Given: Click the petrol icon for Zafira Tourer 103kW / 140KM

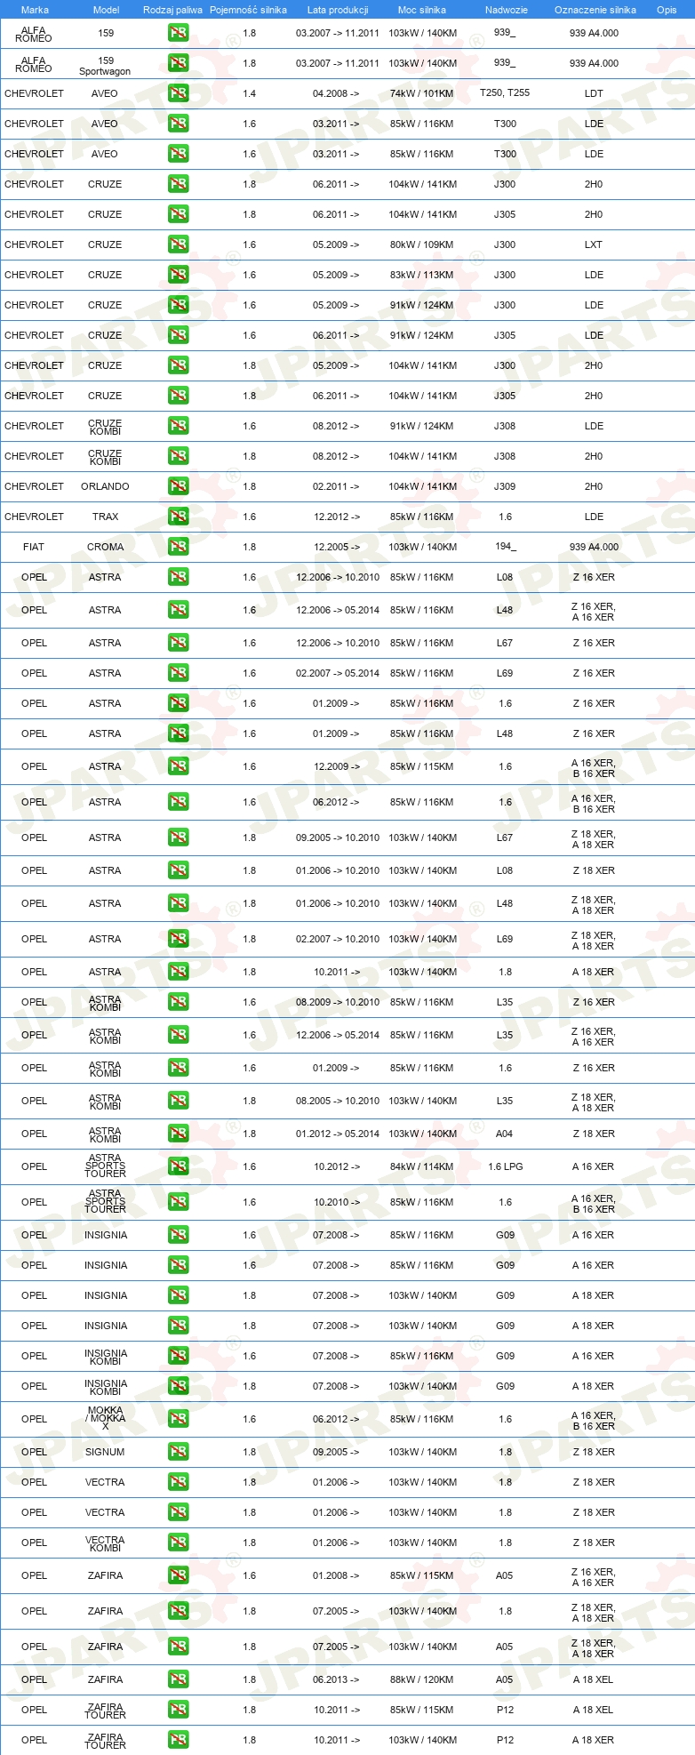Looking at the screenshot, I should [x=178, y=1740].
